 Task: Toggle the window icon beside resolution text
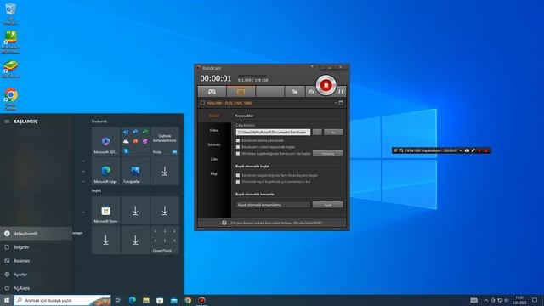[341, 103]
